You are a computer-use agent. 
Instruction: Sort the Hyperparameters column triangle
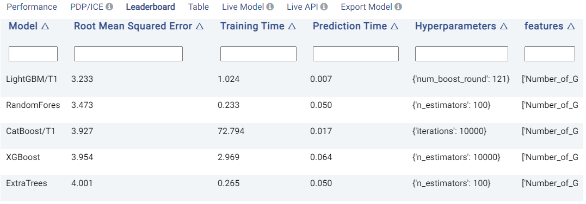point(504,27)
